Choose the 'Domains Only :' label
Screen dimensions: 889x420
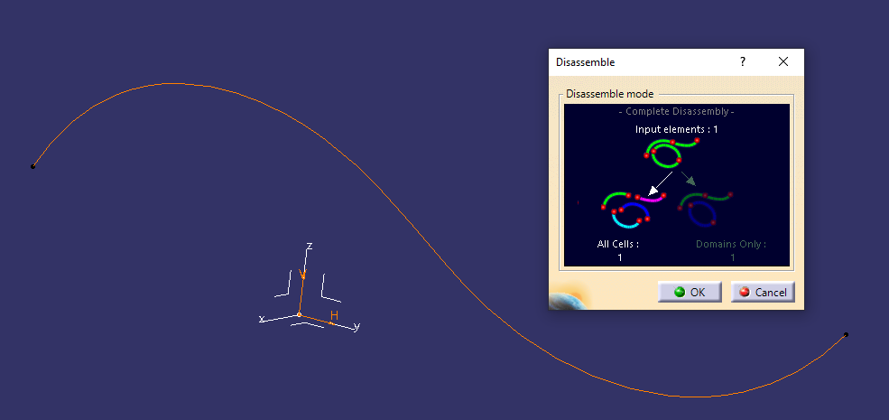pos(731,244)
